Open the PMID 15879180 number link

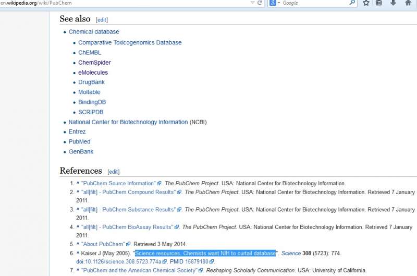(197, 262)
